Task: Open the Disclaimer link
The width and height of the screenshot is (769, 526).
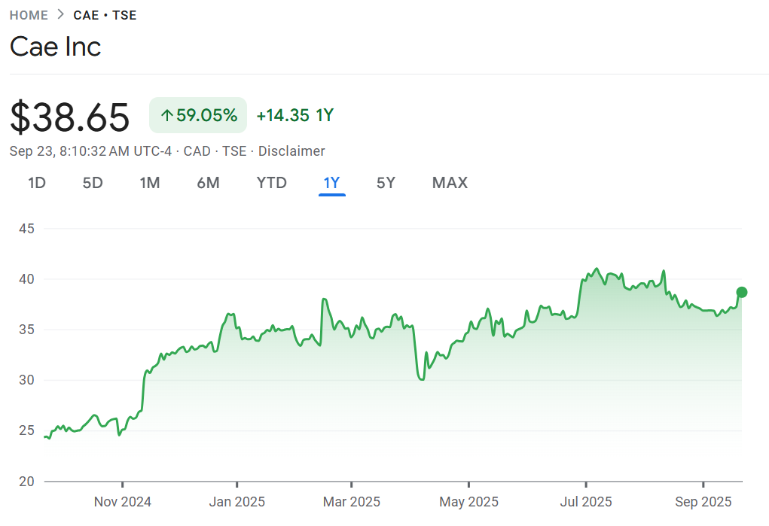Action: pyautogui.click(x=291, y=151)
